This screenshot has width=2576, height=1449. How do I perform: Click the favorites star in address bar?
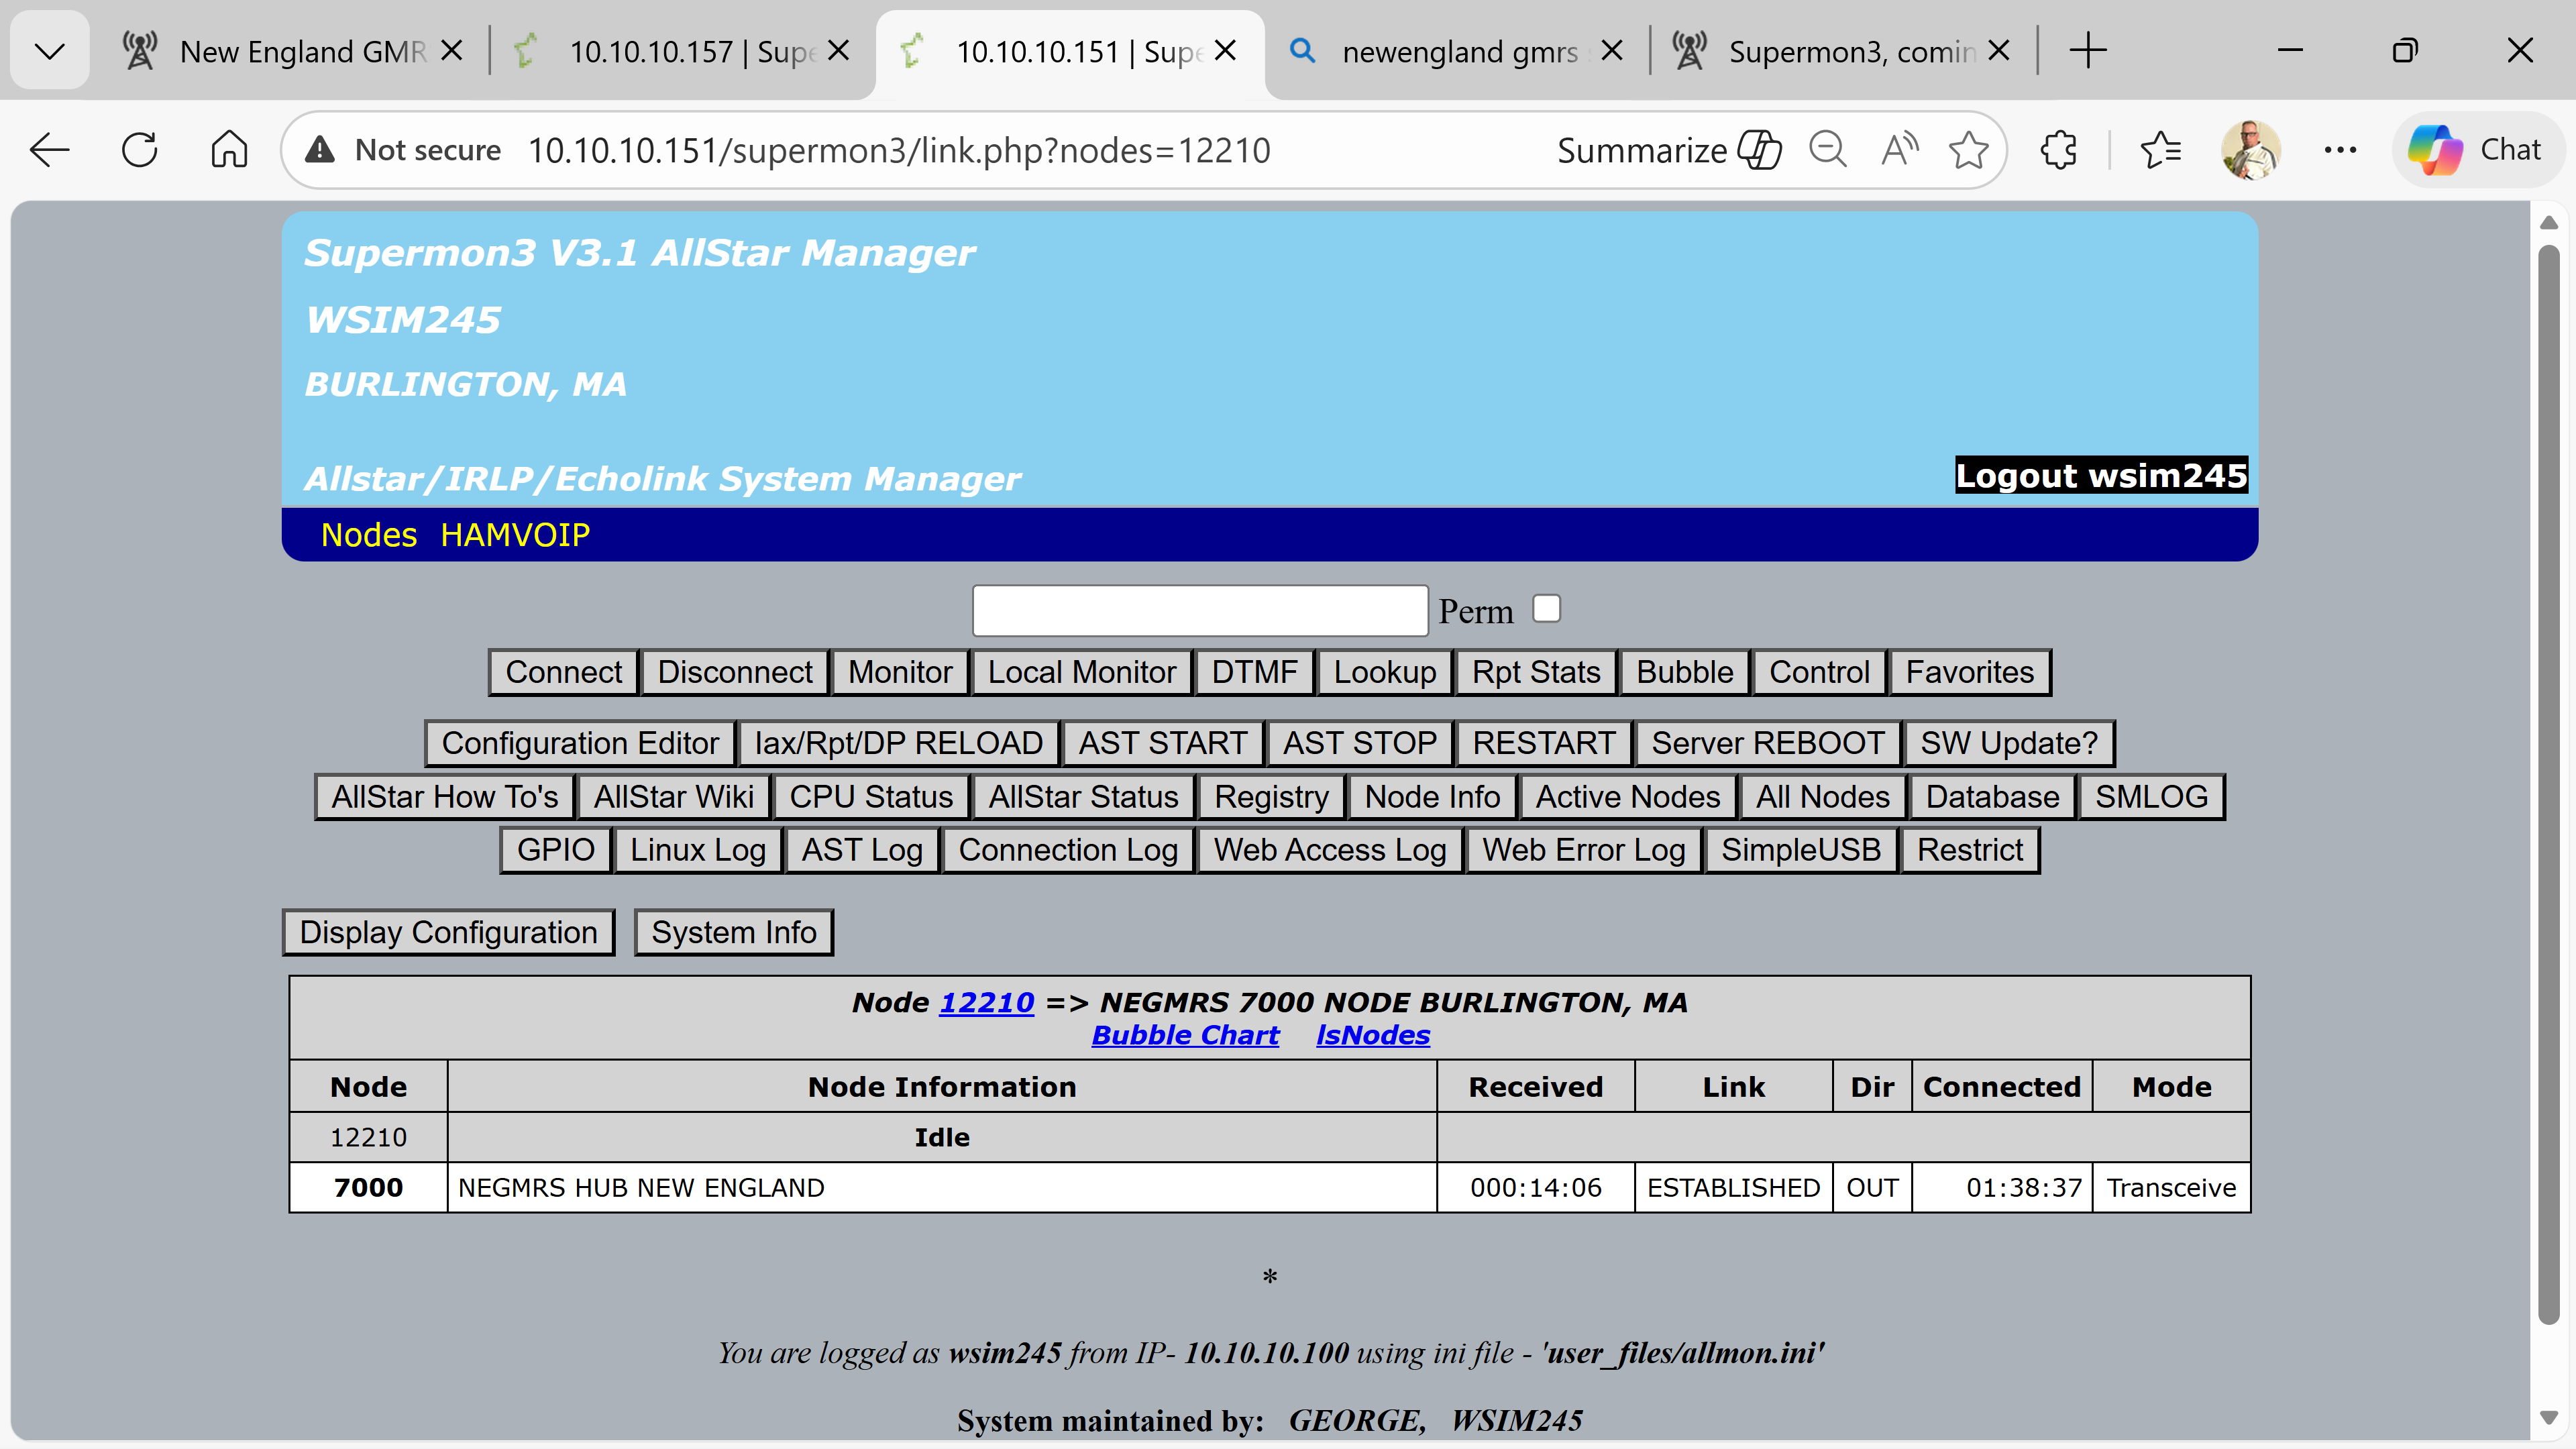1968,150
